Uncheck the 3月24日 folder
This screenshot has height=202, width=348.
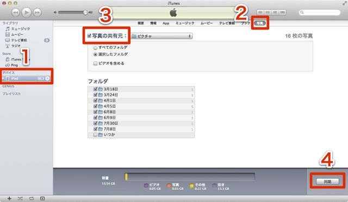(96, 95)
